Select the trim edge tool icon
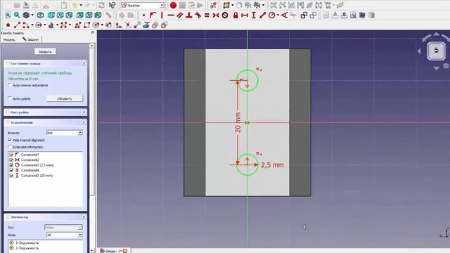This screenshot has height=253, width=450. click(x=128, y=25)
